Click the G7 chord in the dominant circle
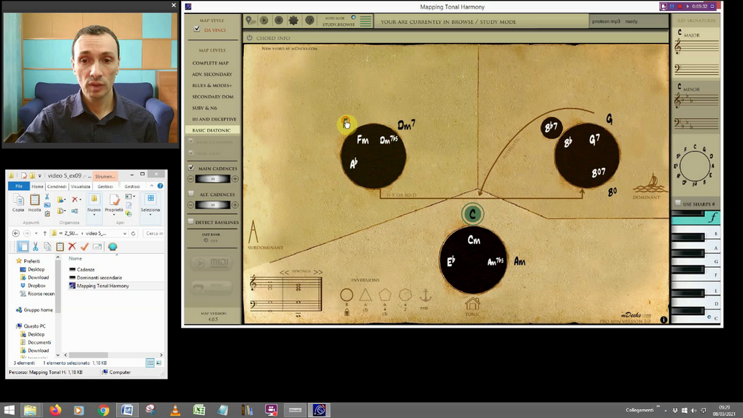 pyautogui.click(x=594, y=139)
